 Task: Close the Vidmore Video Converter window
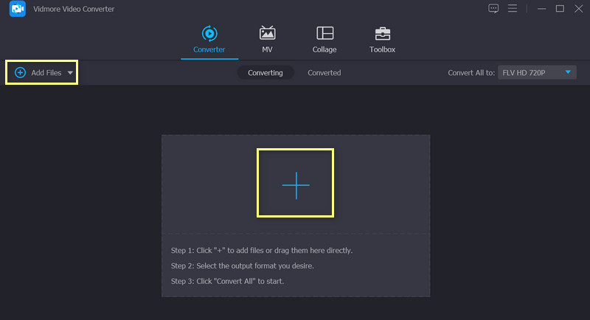coord(578,9)
